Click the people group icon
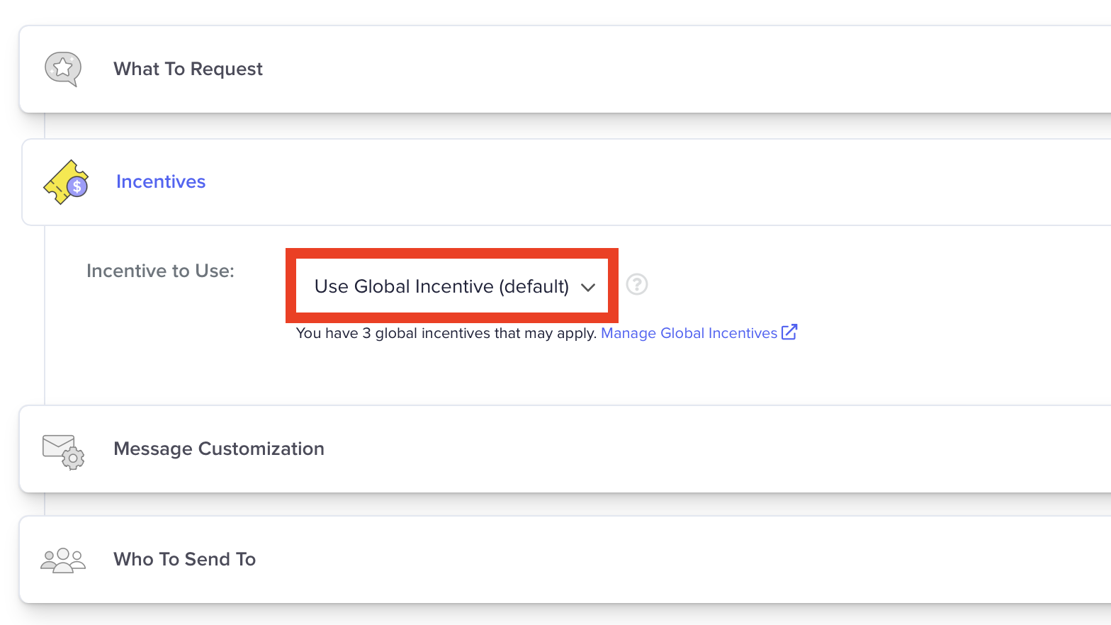 63,561
